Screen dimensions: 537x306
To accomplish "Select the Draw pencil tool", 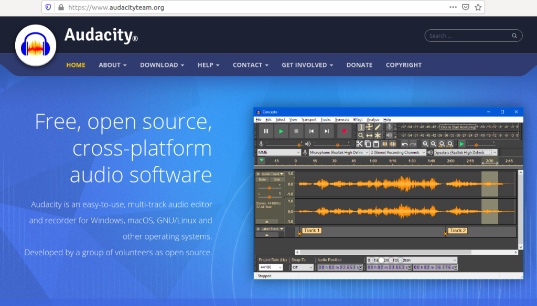I will pyautogui.click(x=378, y=128).
